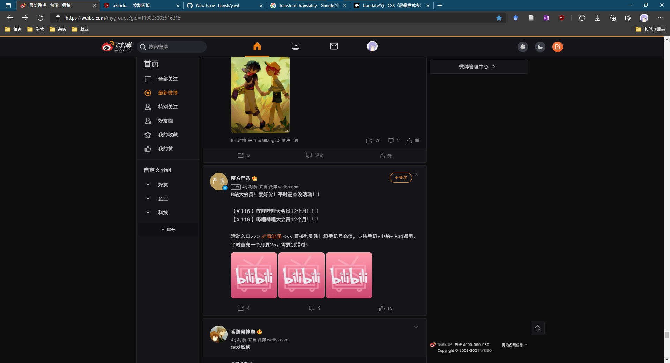Click the orange compose post icon
Viewport: 670px width, 363px height.
tap(558, 47)
